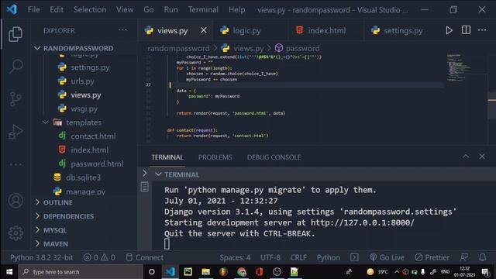496x279 pixels.
Task: Click randompassword folder in breadcrumb
Action: [178, 48]
